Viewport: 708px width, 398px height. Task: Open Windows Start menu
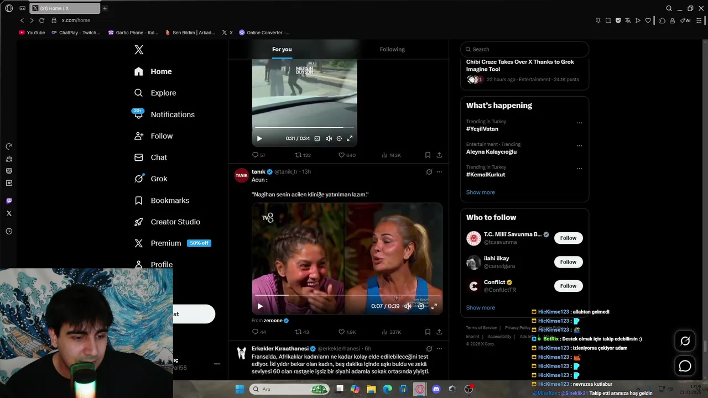tap(240, 389)
